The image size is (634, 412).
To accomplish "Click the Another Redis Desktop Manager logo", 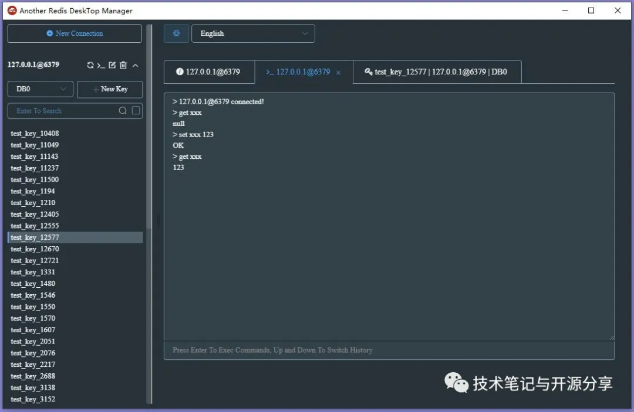I will point(12,11).
